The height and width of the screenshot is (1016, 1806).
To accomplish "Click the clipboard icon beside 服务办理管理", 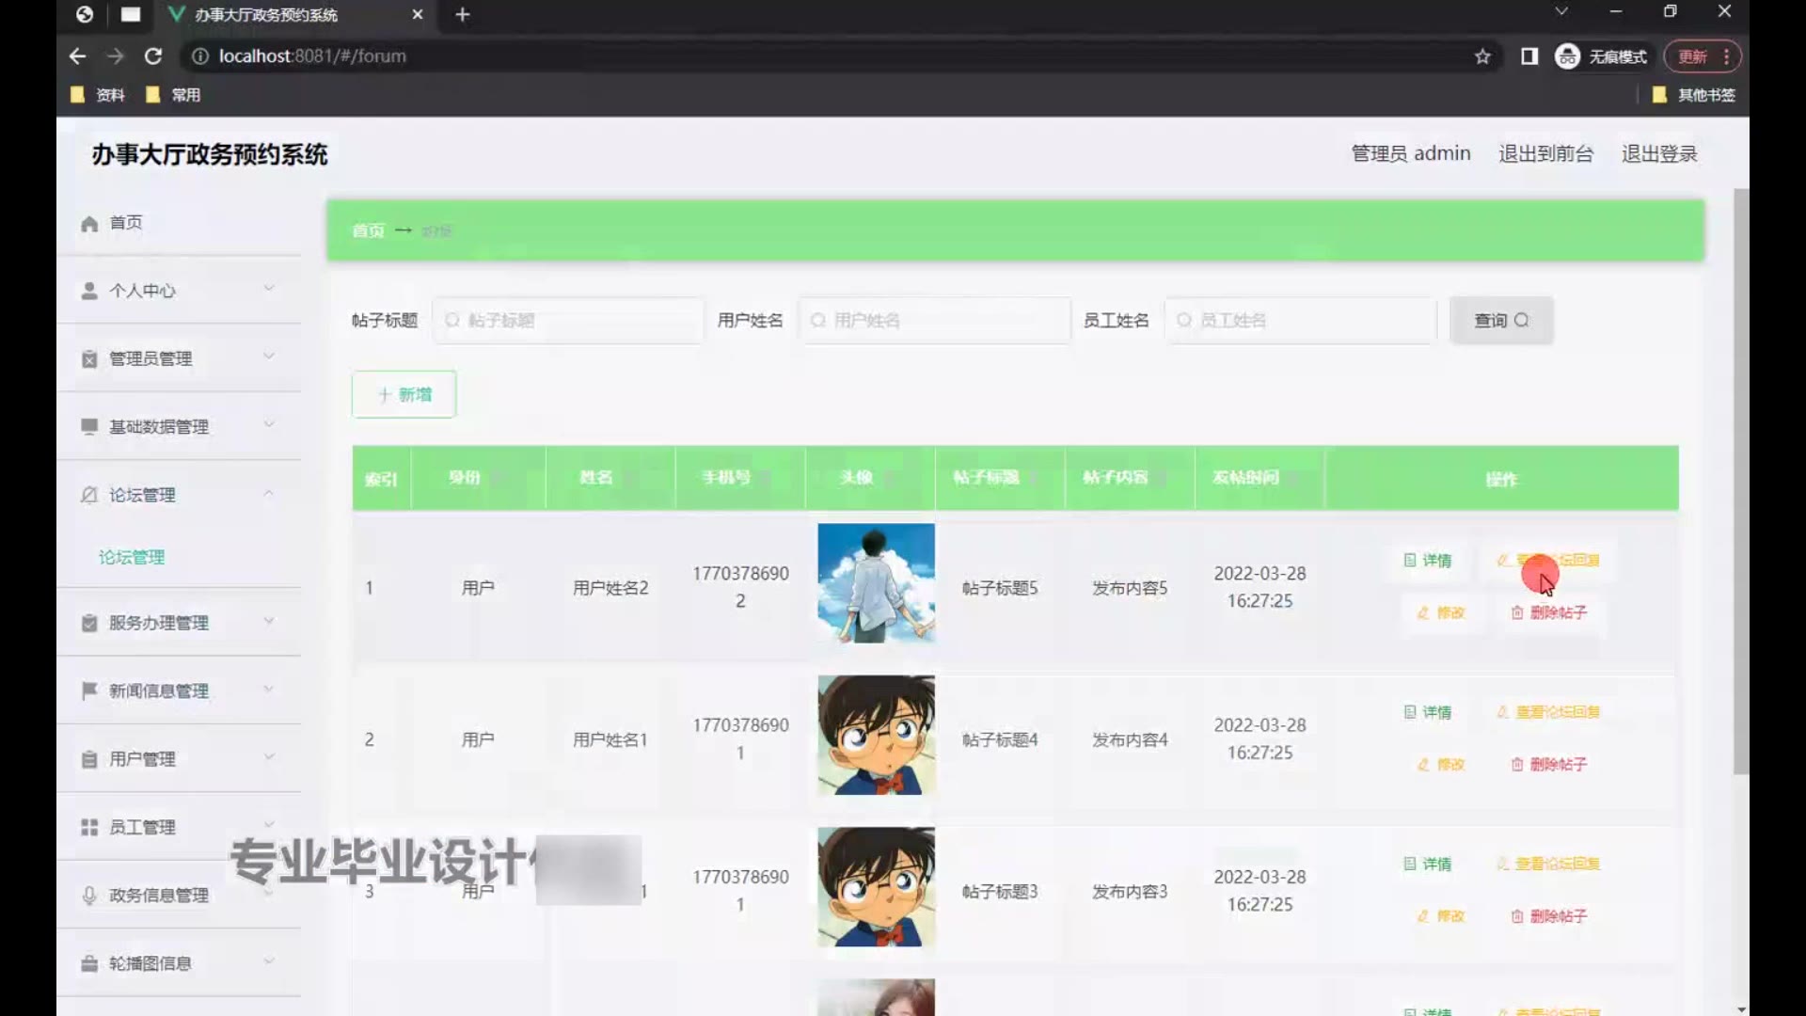I will (x=89, y=623).
